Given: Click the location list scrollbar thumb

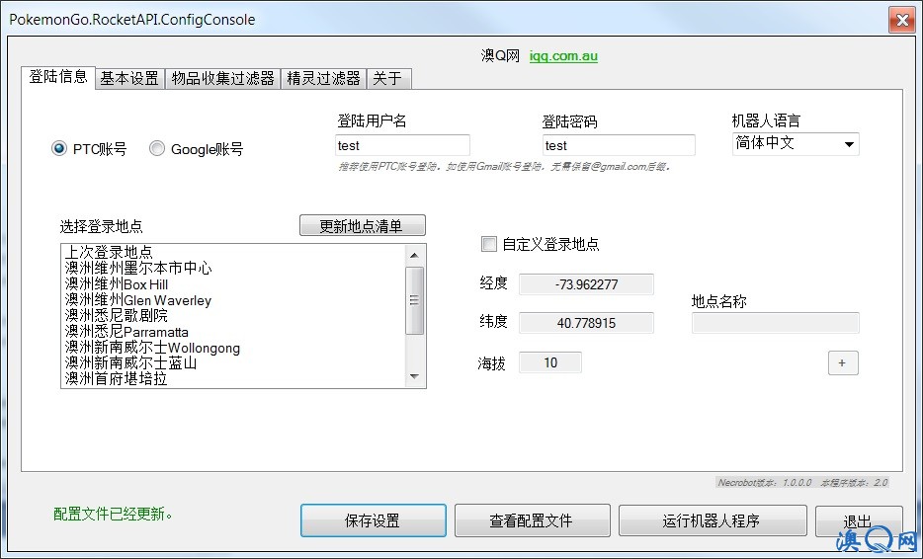Looking at the screenshot, I should tap(414, 300).
